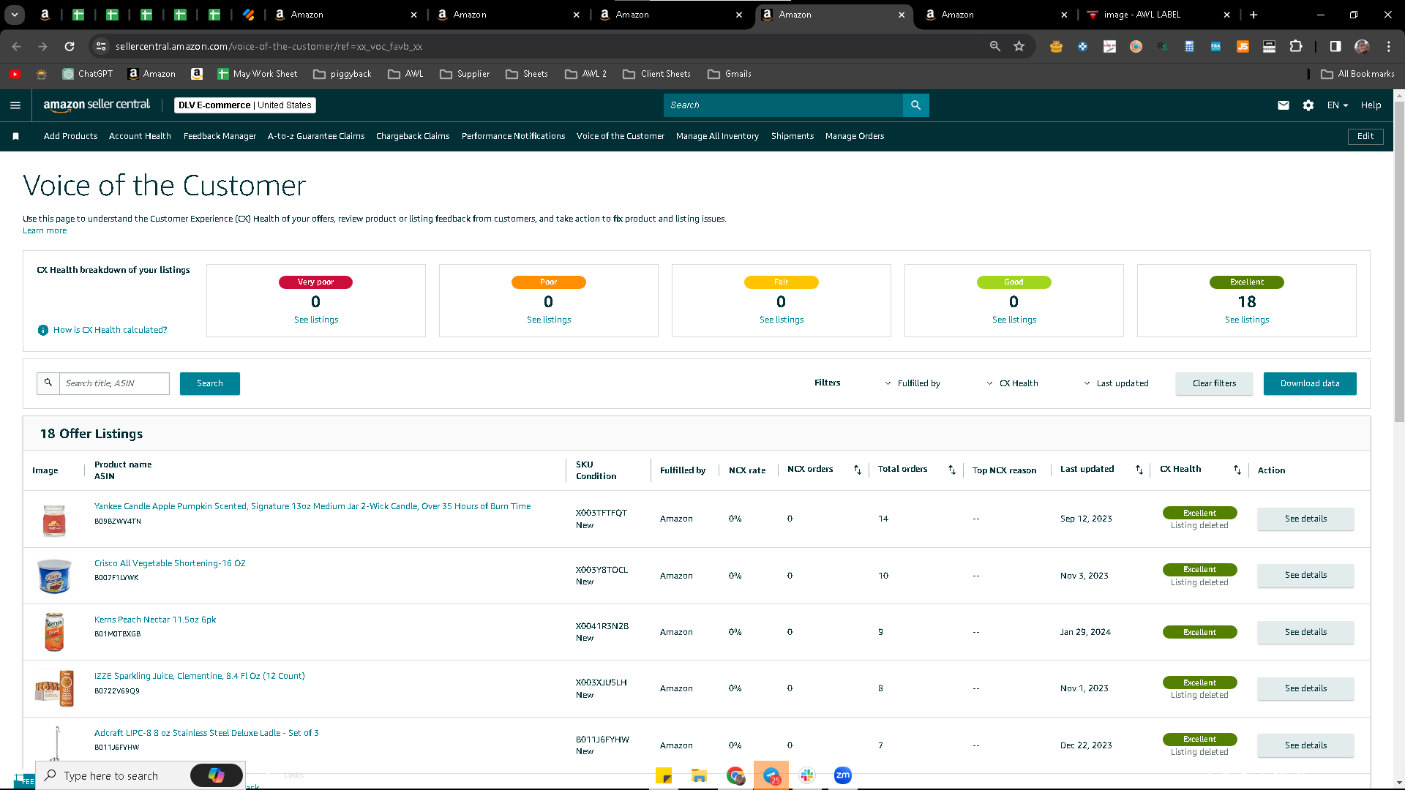
Task: Open Zoom from the Windows taskbar
Action: point(843,775)
